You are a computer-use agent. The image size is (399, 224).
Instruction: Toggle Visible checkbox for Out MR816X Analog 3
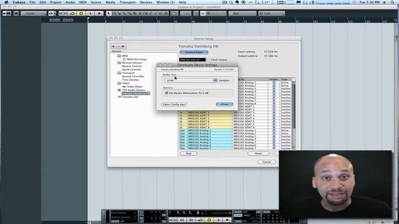coord(274,136)
